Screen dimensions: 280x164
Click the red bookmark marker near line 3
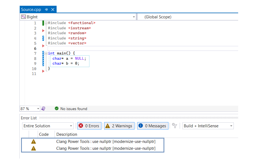click(43, 31)
